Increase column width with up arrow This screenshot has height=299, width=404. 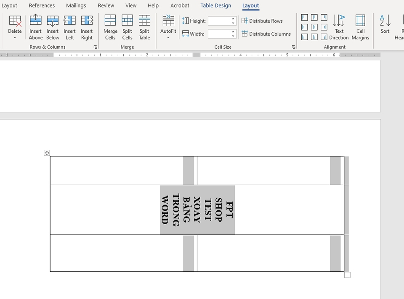point(233,31)
